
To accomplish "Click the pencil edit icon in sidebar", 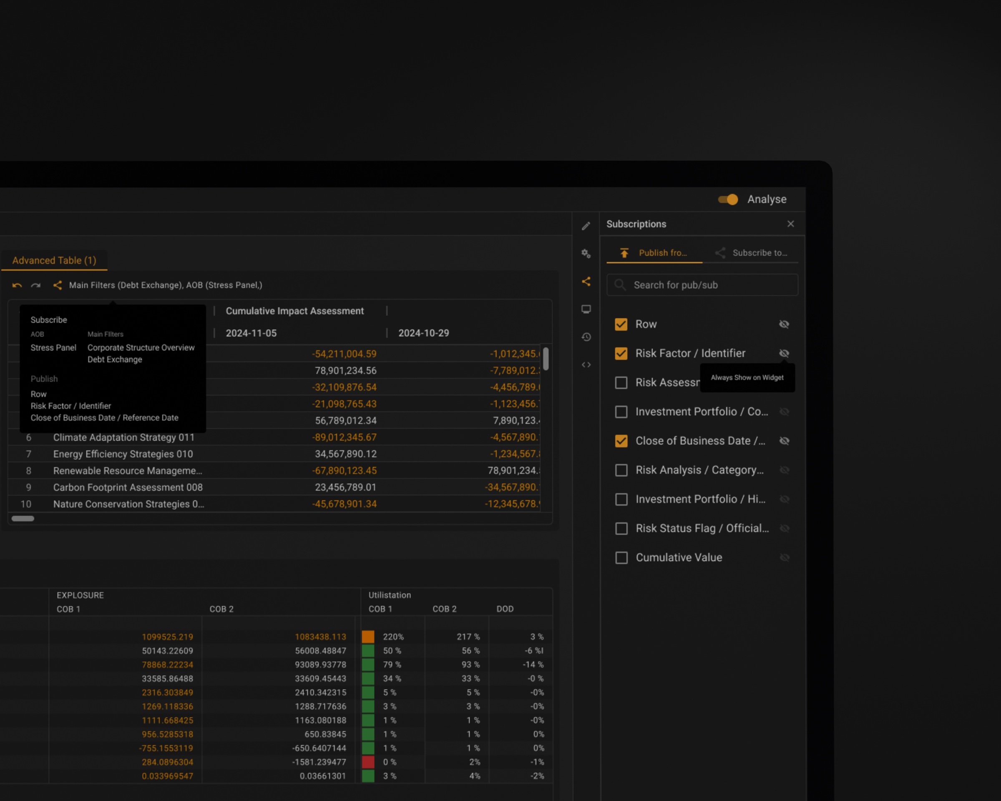I will pyautogui.click(x=586, y=226).
